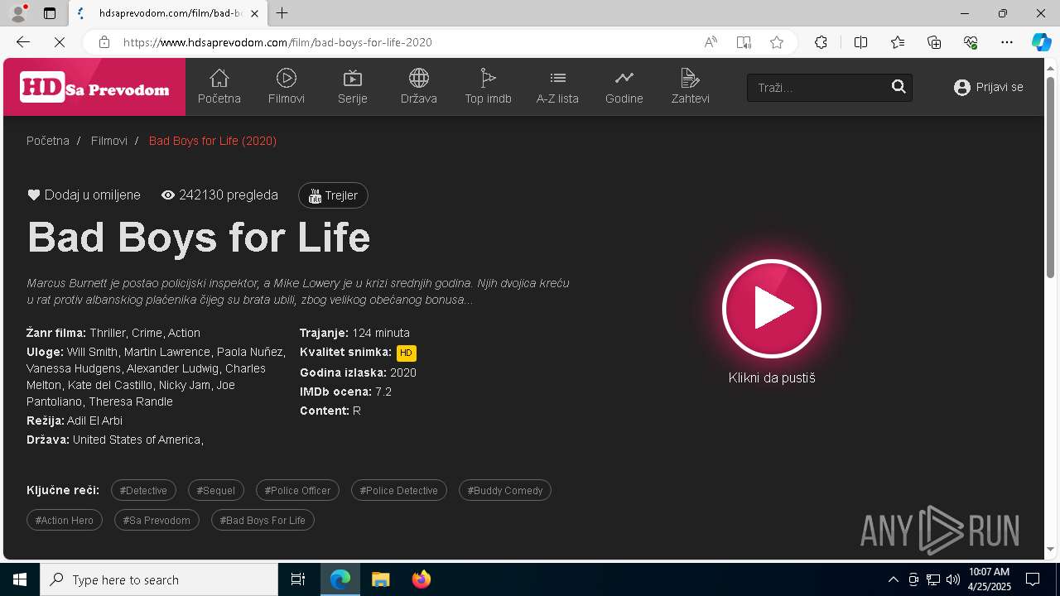1060x596 pixels.
Task: Show hidden tray icons chevron
Action: pos(893,579)
